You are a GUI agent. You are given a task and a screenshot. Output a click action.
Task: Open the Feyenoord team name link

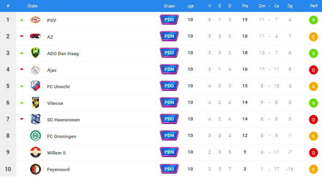pos(58,170)
